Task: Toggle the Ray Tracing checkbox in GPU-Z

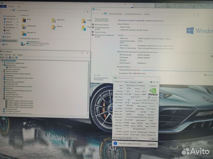Action: click(131, 135)
